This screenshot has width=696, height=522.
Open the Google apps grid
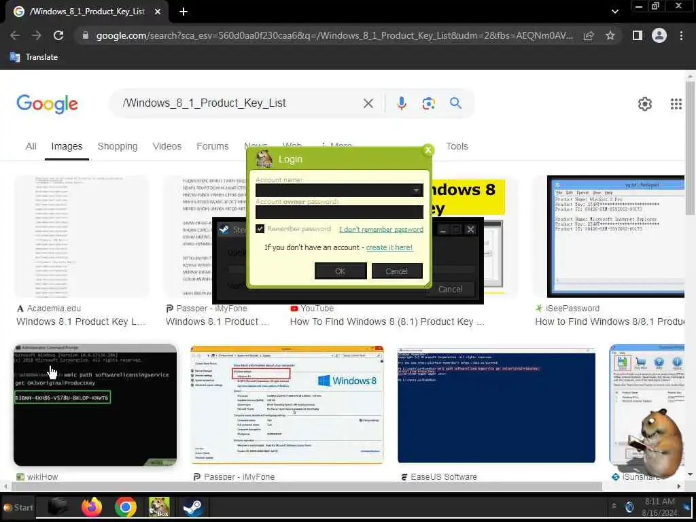676,104
